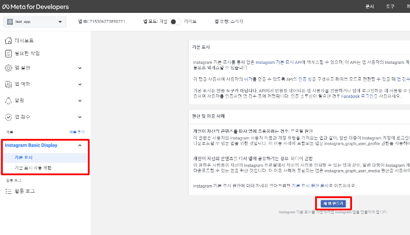Click the 제품 추가 link

coord(77,132)
